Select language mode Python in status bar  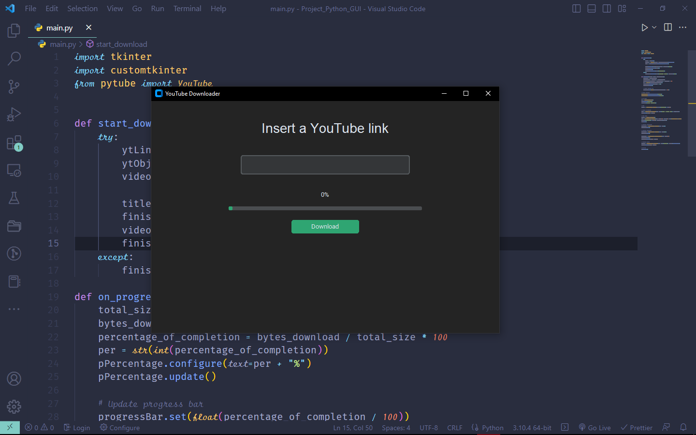point(493,428)
